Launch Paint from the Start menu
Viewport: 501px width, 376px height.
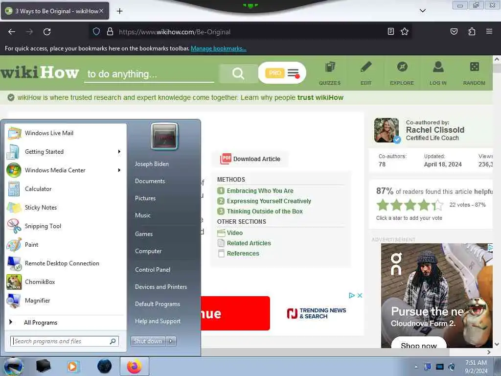pyautogui.click(x=66, y=245)
